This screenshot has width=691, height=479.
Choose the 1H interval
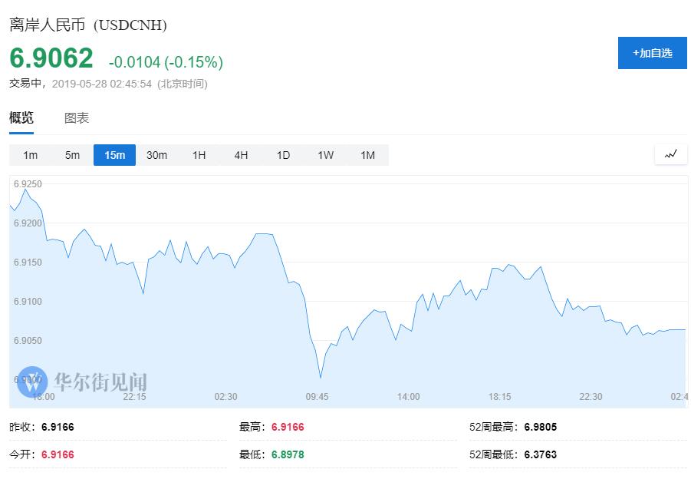[199, 155]
